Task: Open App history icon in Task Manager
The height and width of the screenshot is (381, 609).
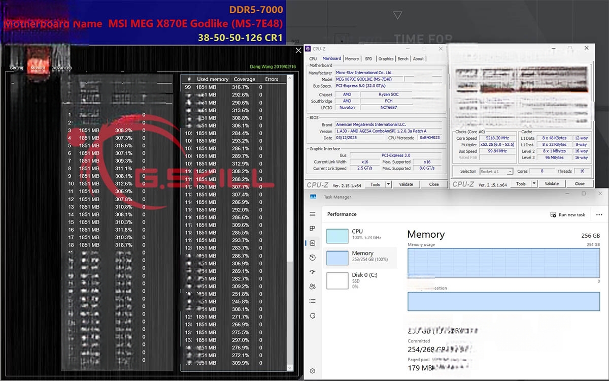Action: pos(313,258)
